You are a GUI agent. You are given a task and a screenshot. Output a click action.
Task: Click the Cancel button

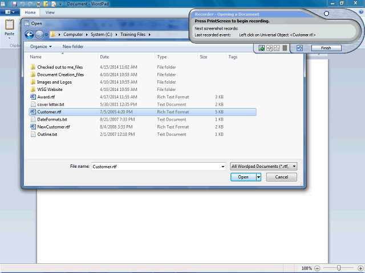[281, 177]
